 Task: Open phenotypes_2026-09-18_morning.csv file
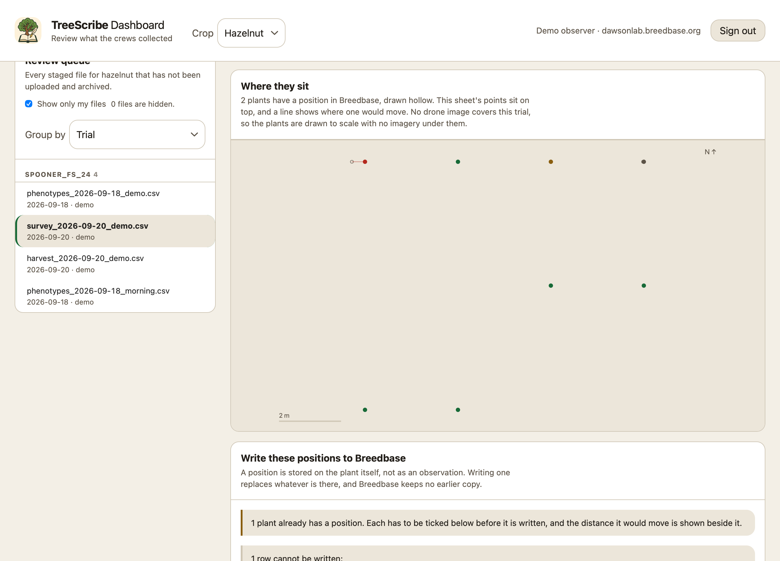[115, 296]
